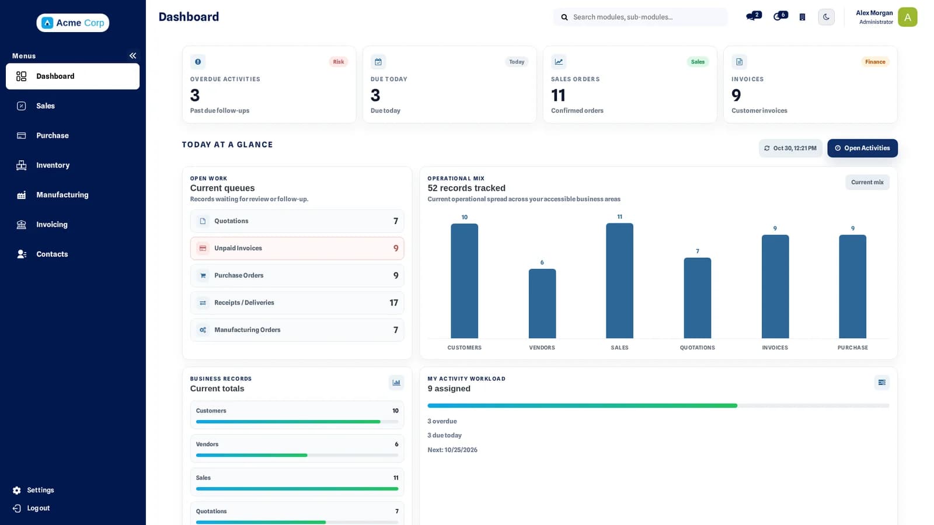Click the Invoices document icon
This screenshot has width=934, height=525.
(x=739, y=62)
